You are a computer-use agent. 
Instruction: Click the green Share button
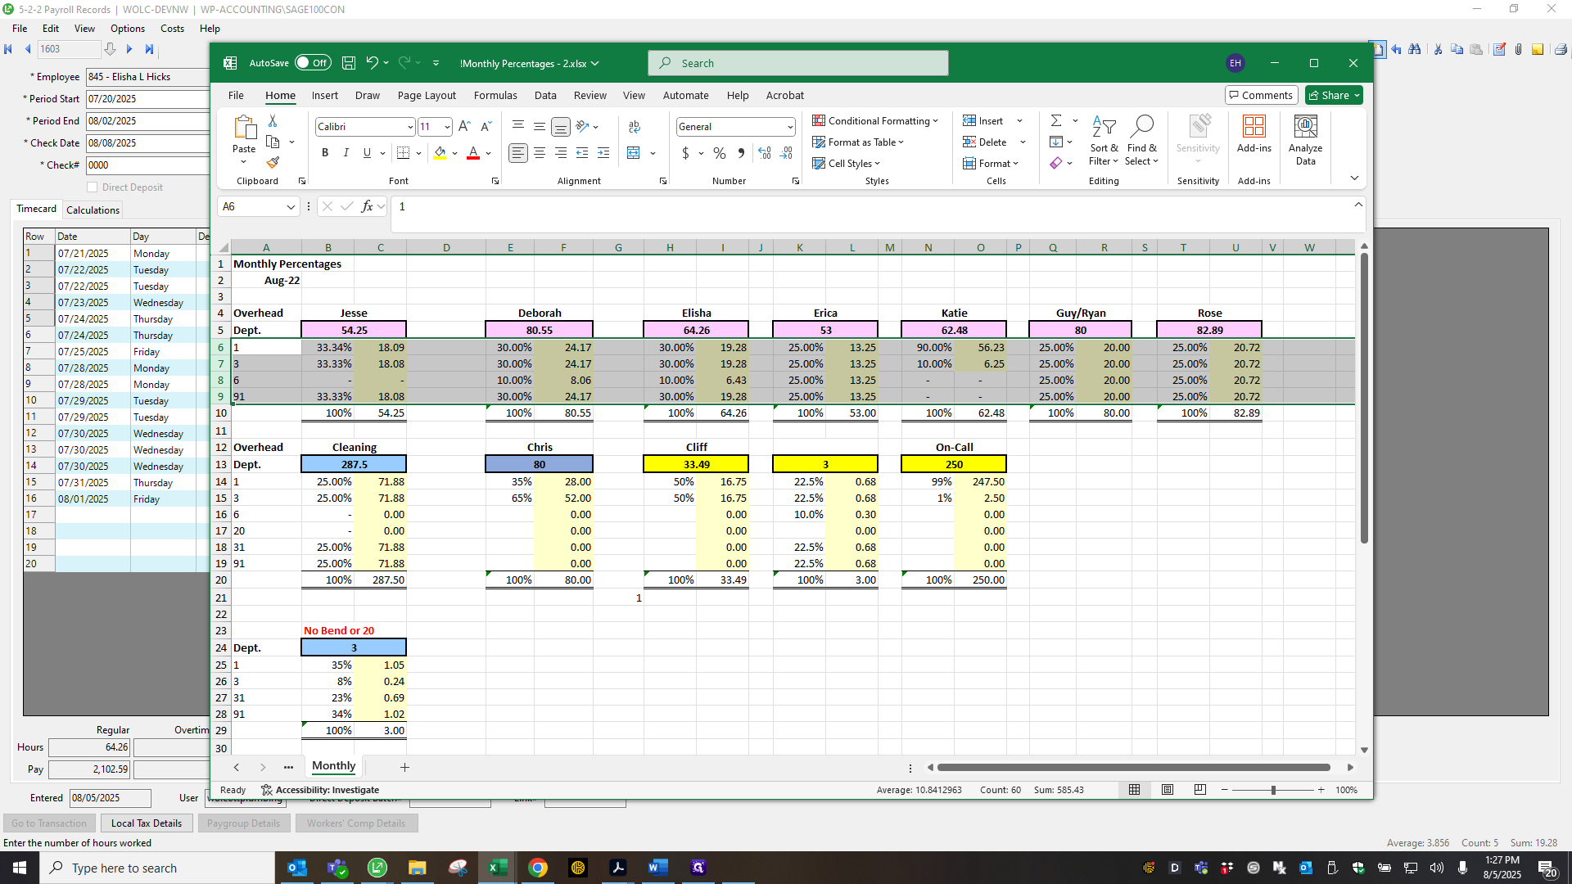[1334, 95]
